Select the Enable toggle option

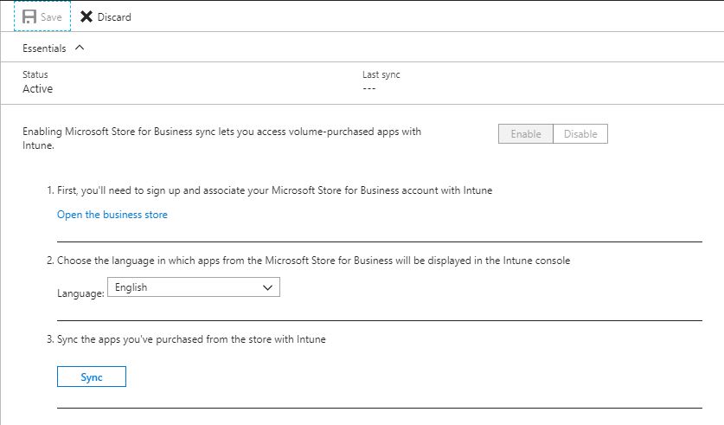point(525,134)
